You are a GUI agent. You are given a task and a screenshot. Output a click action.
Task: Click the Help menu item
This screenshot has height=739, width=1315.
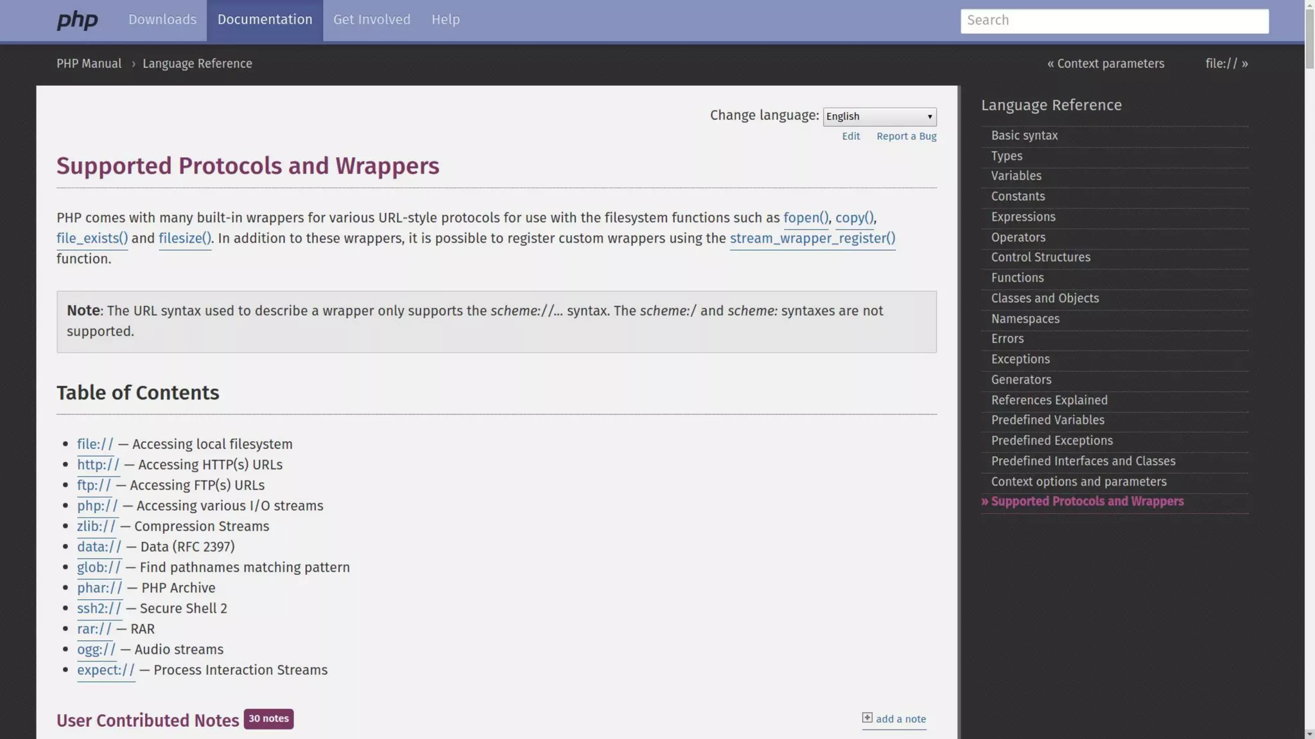click(445, 20)
